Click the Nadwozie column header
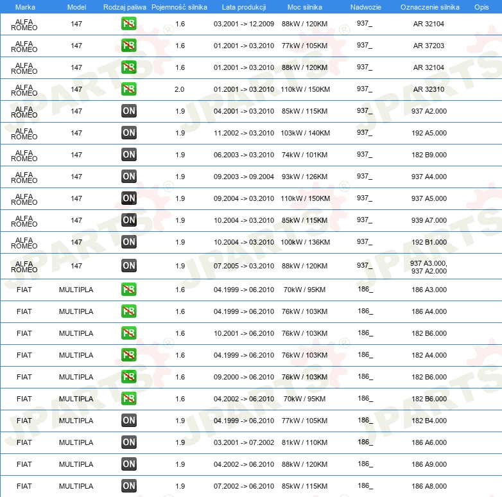Screen dimensions: 502x497 (366, 7)
